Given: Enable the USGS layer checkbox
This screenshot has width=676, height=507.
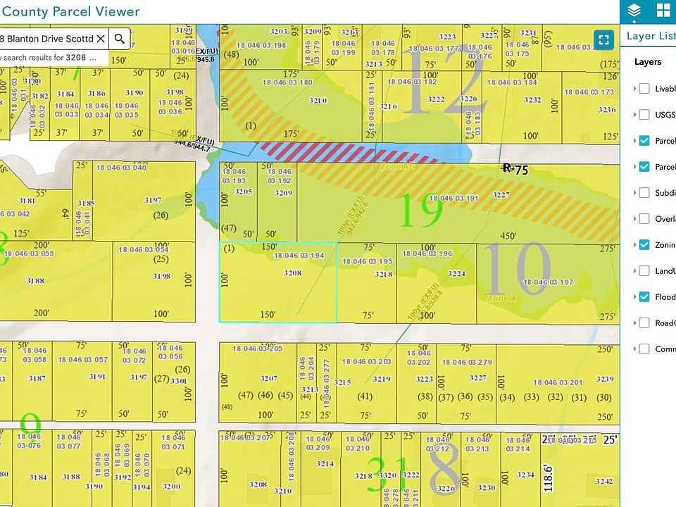Looking at the screenshot, I should pyautogui.click(x=644, y=115).
